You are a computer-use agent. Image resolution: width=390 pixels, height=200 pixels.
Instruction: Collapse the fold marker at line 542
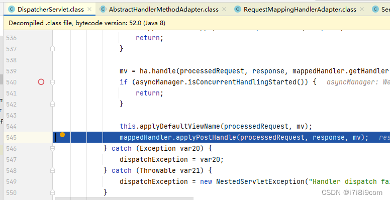52,104
